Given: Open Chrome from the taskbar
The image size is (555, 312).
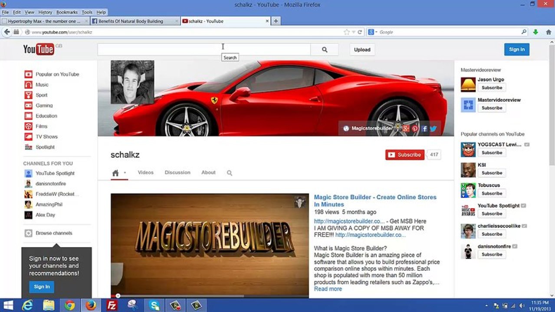Looking at the screenshot, I should (x=69, y=305).
